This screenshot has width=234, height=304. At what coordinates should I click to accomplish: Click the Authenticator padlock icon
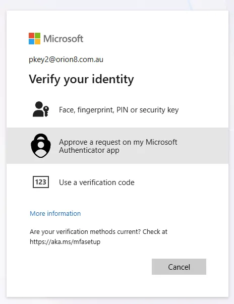click(x=41, y=146)
